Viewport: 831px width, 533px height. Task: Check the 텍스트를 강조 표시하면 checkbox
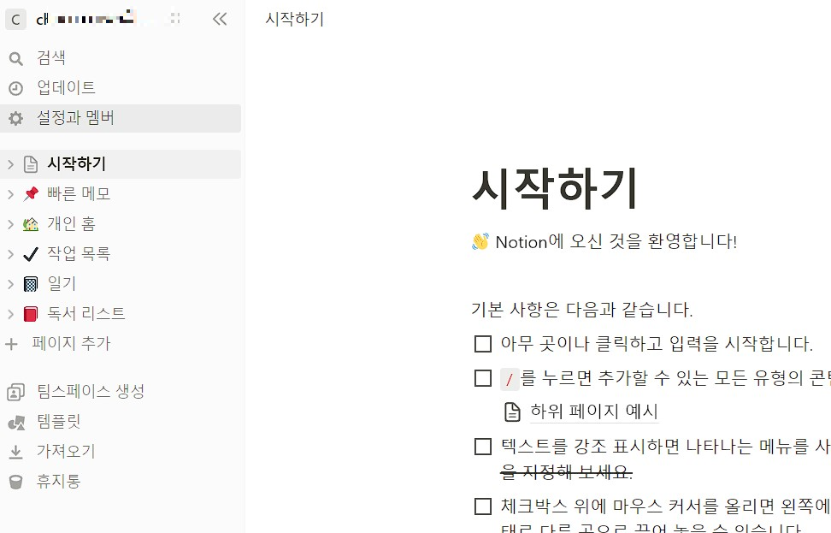[483, 447]
